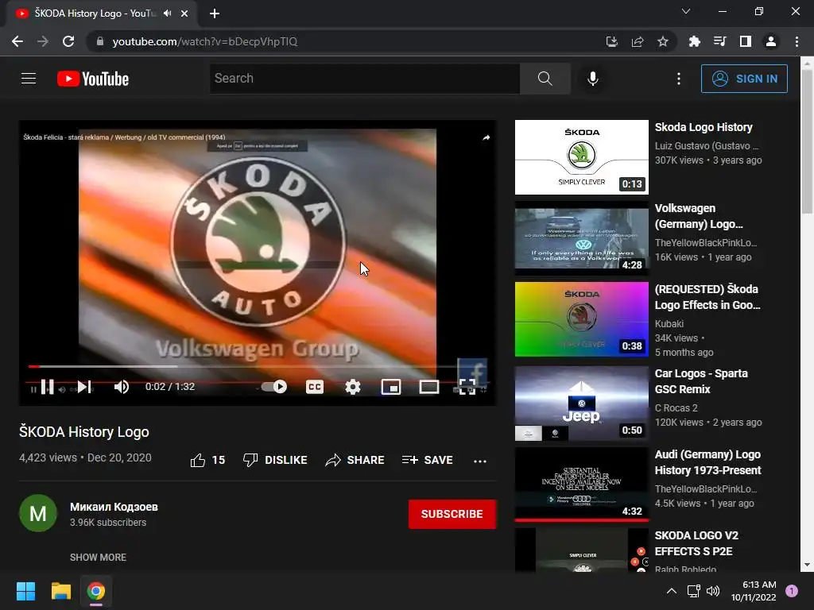Go back with browser back arrow

click(17, 41)
